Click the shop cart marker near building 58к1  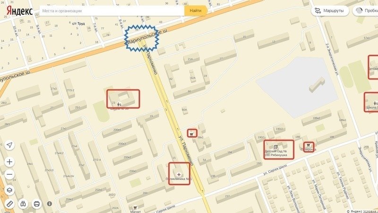192,133
